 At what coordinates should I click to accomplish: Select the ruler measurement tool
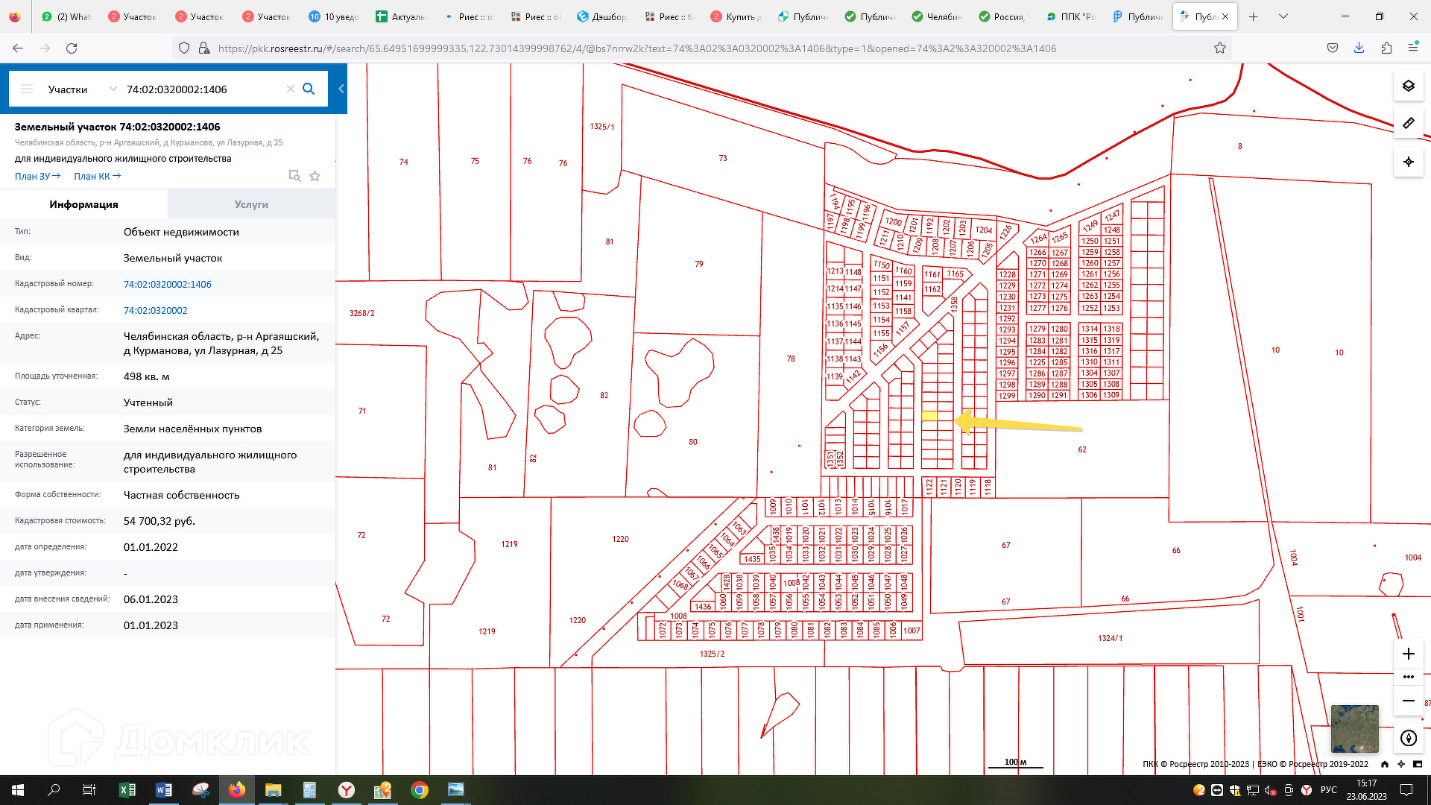[x=1408, y=123]
